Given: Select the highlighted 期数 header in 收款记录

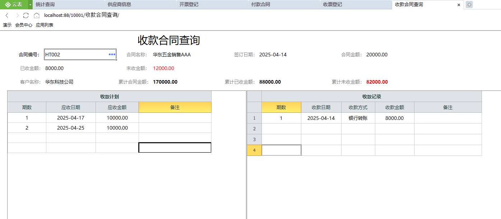Looking at the screenshot, I should tap(281, 107).
